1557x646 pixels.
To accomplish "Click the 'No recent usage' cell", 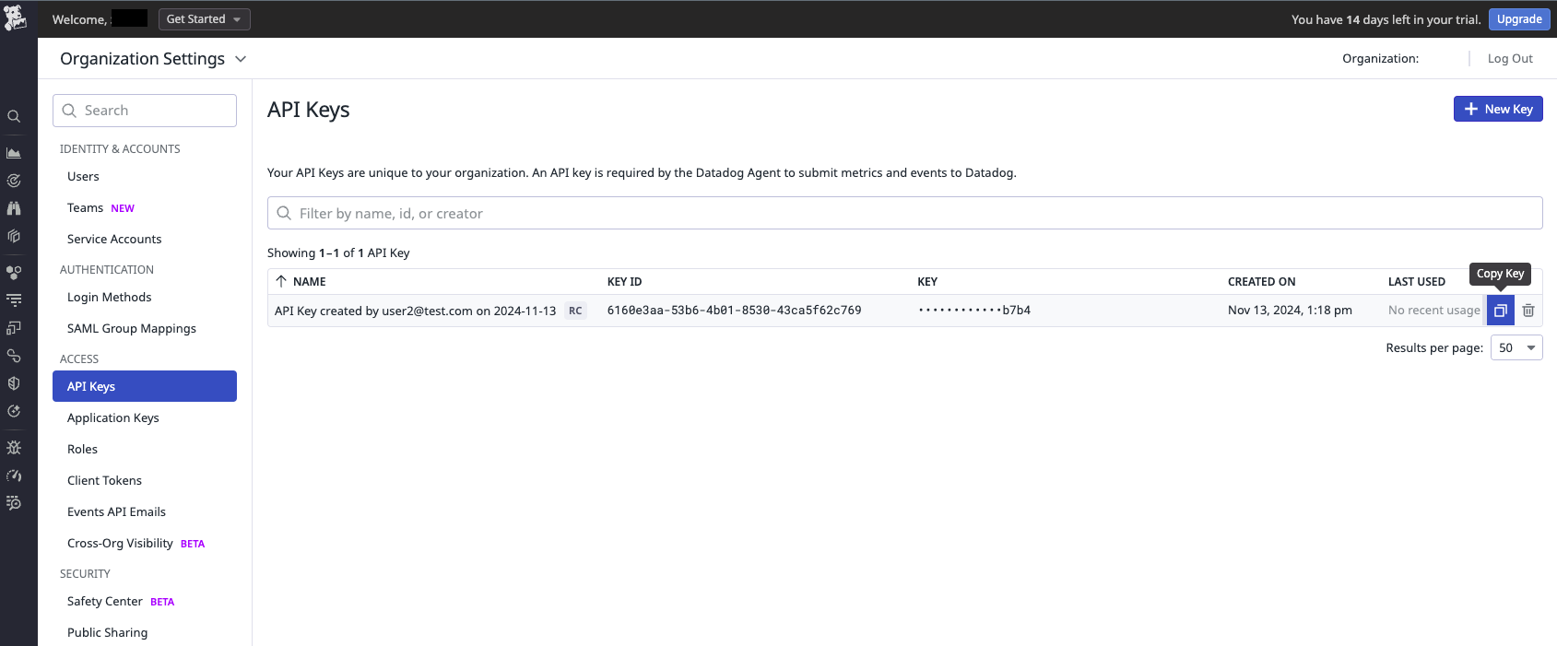I will 1434,311.
